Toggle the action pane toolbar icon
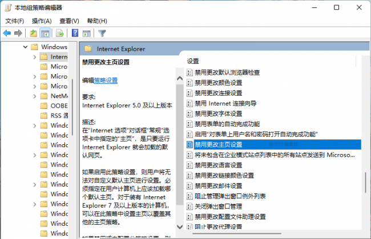Viewport: 371px width, 239px height. point(87,33)
